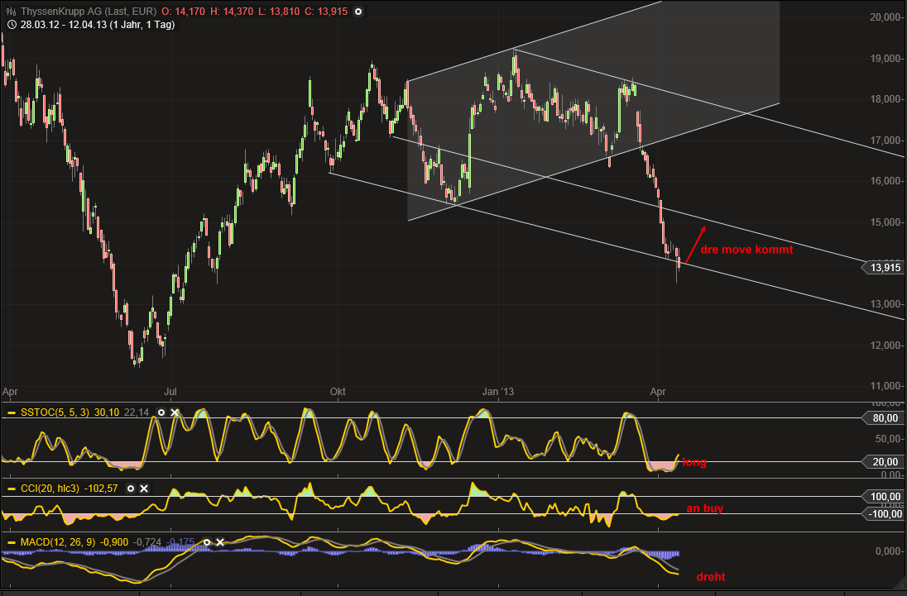Viewport: 907px width, 596px height.
Task: Select the 'dreht' annotation near MACD
Action: (x=710, y=577)
